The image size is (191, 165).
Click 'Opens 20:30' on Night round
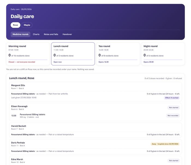coord(148,62)
